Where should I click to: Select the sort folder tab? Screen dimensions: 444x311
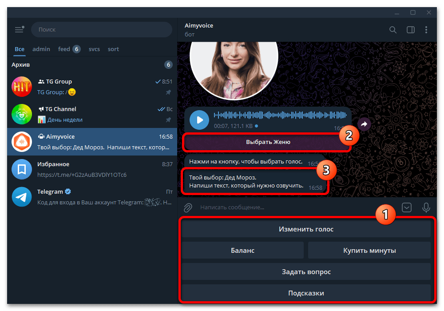coord(113,49)
